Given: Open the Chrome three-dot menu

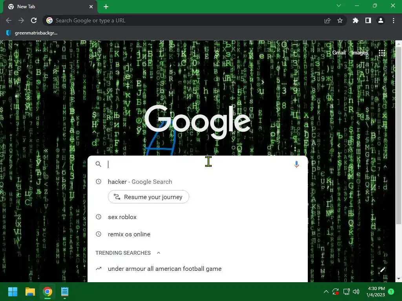Looking at the screenshot, I should click(x=393, y=20).
